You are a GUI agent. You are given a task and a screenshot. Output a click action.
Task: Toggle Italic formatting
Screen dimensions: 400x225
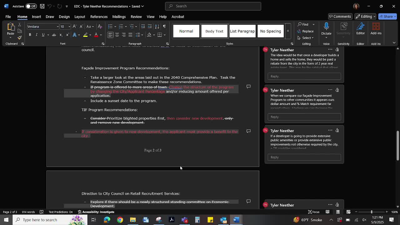pos(37,35)
